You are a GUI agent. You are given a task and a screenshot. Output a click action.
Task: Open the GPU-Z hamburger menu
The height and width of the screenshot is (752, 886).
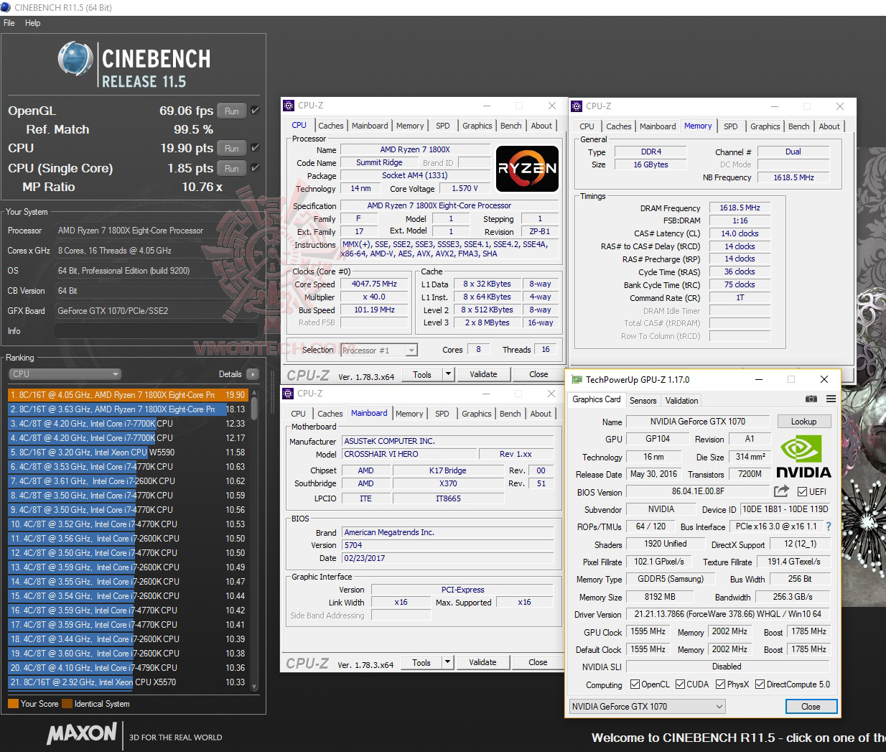coord(831,399)
